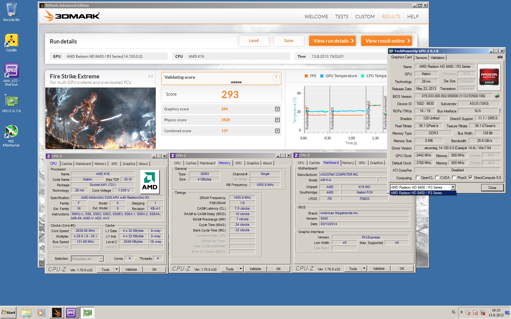Open Graphics tab in the CPU-Z Mainboard window

pos(376,163)
